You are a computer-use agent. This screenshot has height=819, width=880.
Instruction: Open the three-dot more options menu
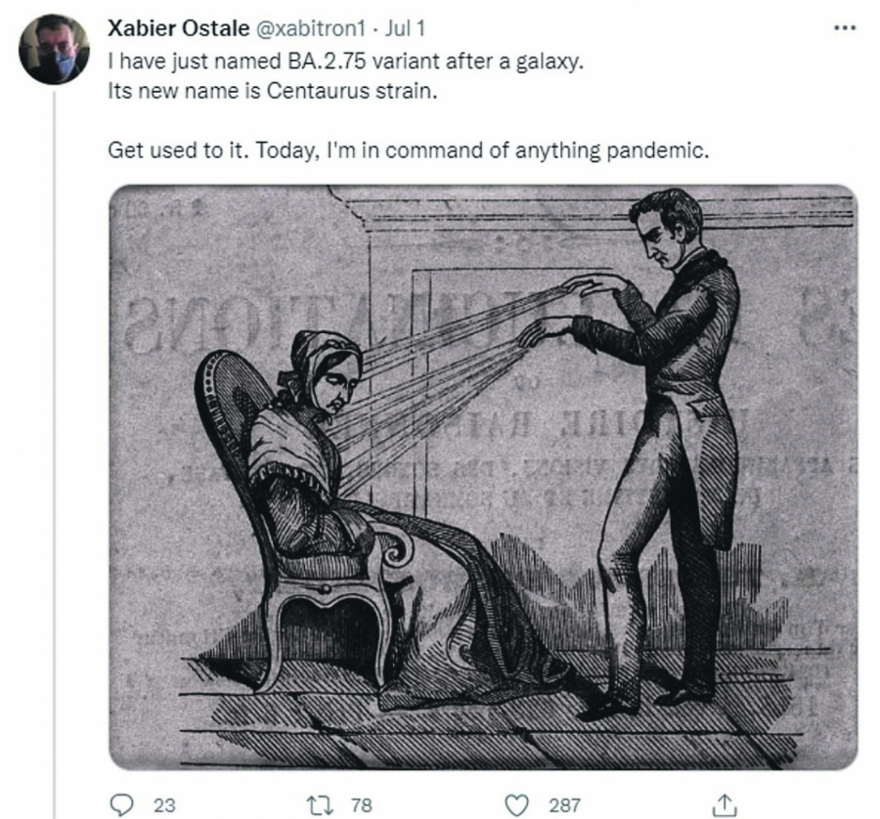(845, 27)
